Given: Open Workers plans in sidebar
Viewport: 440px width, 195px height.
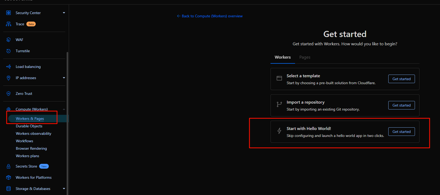Looking at the screenshot, I should [x=27, y=156].
